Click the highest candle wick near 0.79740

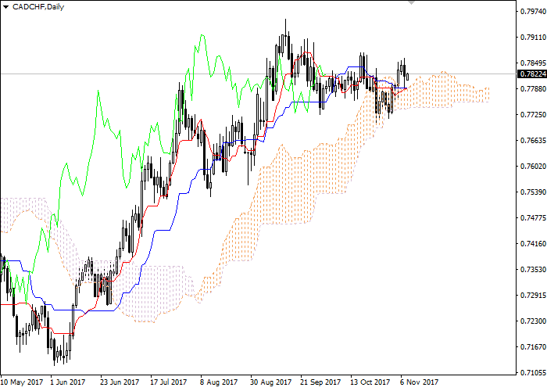click(285, 28)
